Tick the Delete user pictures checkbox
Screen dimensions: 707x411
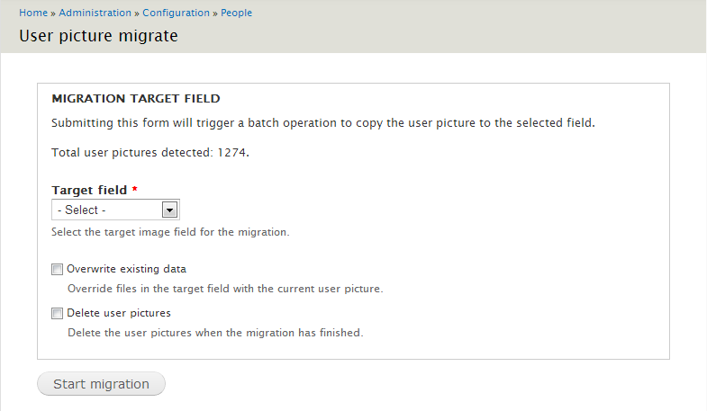tap(57, 313)
